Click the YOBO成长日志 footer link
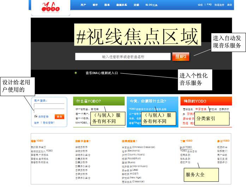The height and width of the screenshot is (189, 246). [188, 151]
